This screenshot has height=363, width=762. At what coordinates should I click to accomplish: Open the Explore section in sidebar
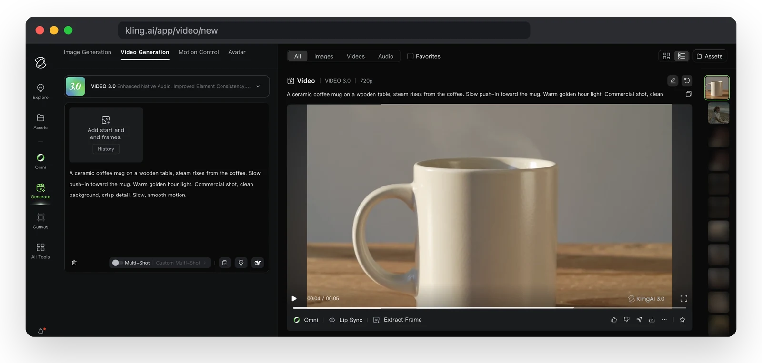tap(40, 91)
